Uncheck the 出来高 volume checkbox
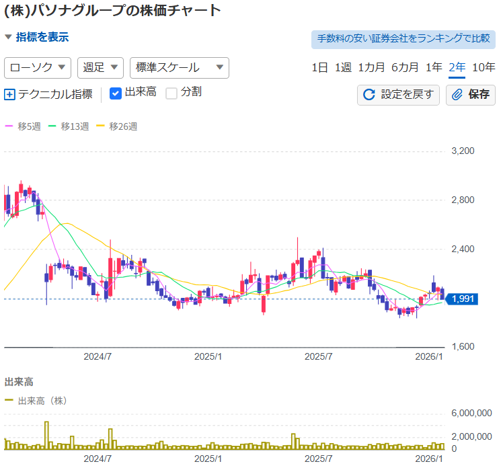503x470 pixels. 115,93
